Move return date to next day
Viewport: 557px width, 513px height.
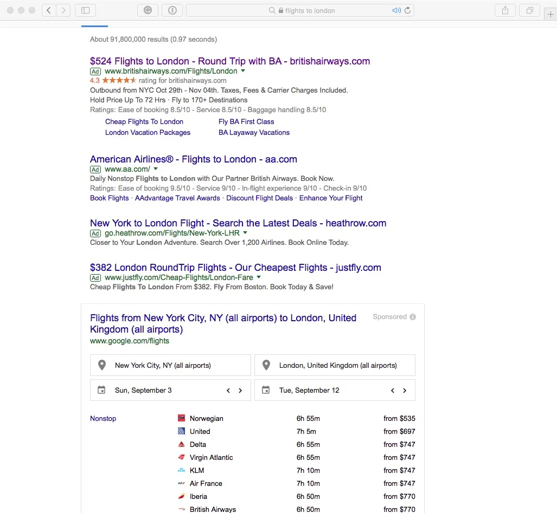[405, 390]
